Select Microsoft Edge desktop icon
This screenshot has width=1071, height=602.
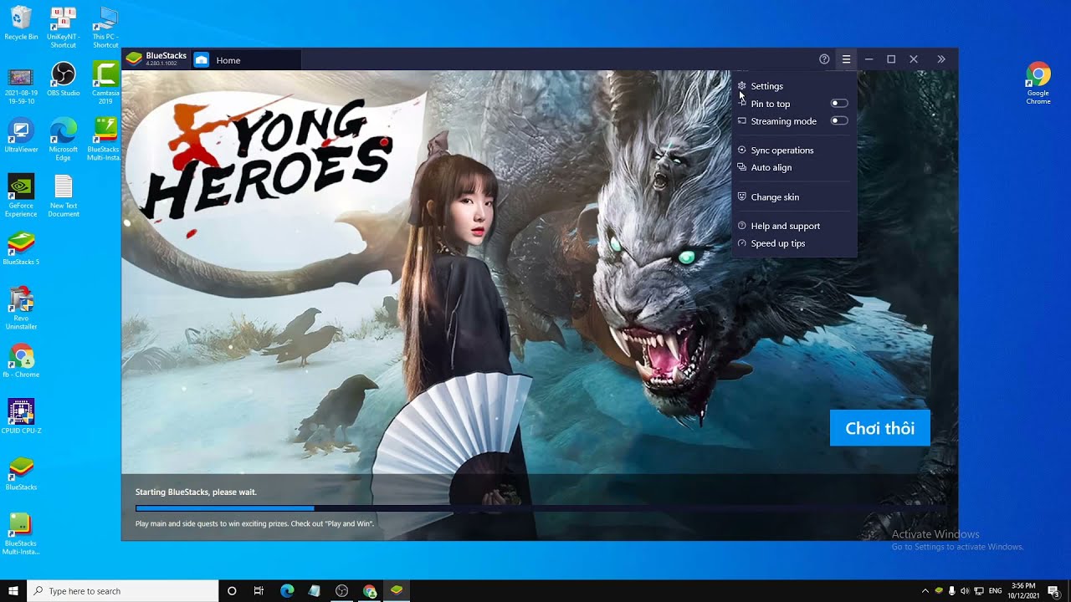63,139
